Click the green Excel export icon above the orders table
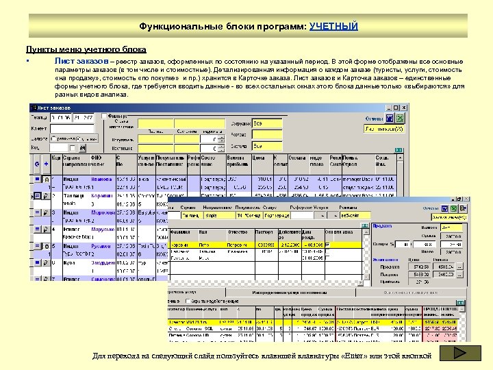 click(x=399, y=150)
